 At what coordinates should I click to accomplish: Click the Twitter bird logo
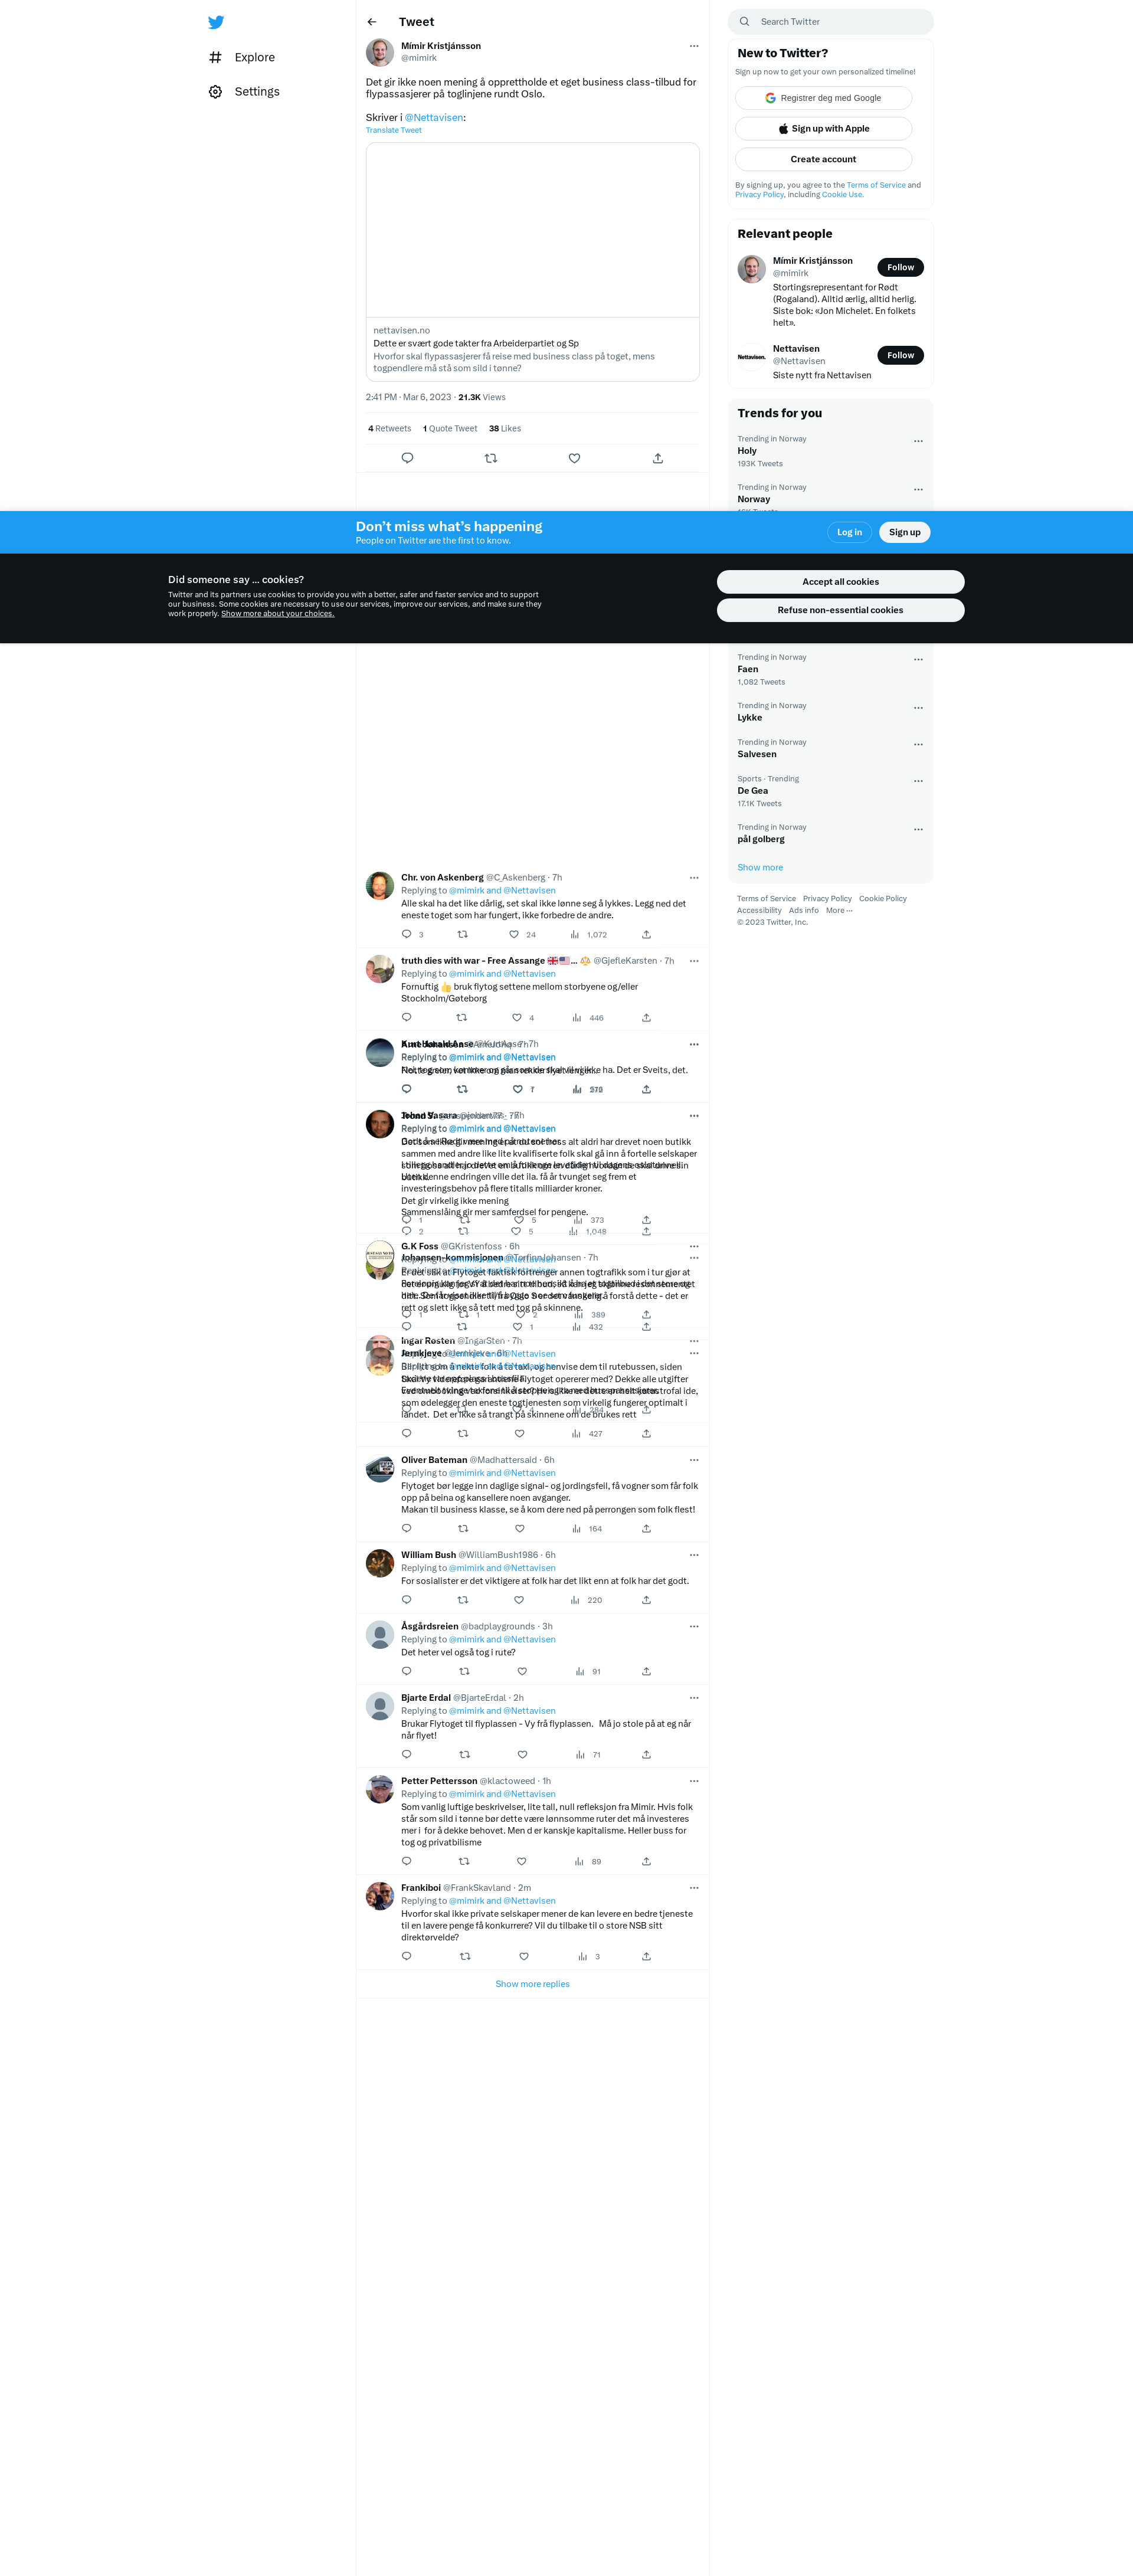216,22
